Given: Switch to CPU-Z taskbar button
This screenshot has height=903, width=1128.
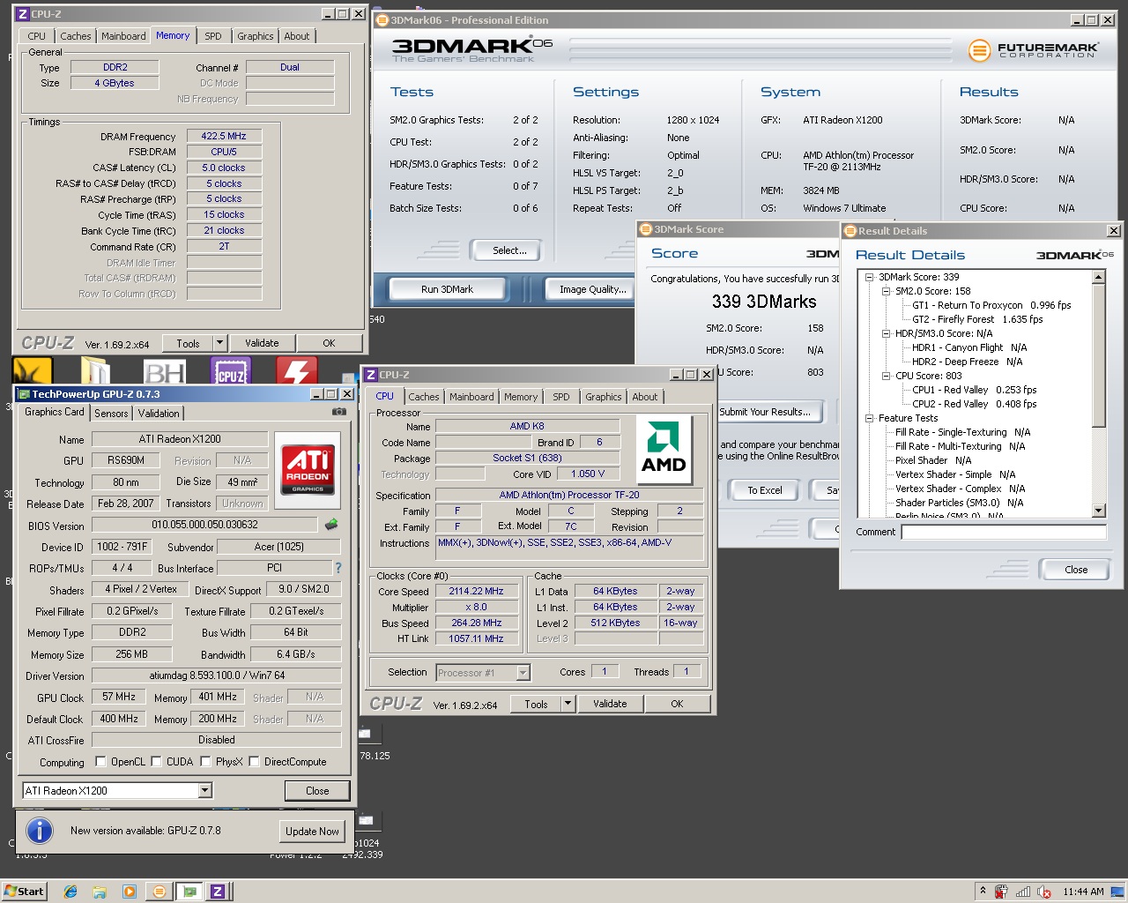Looking at the screenshot, I should (218, 892).
